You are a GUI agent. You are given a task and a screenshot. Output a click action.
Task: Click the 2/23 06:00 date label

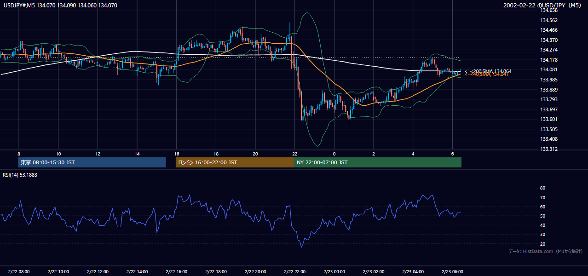point(453,272)
